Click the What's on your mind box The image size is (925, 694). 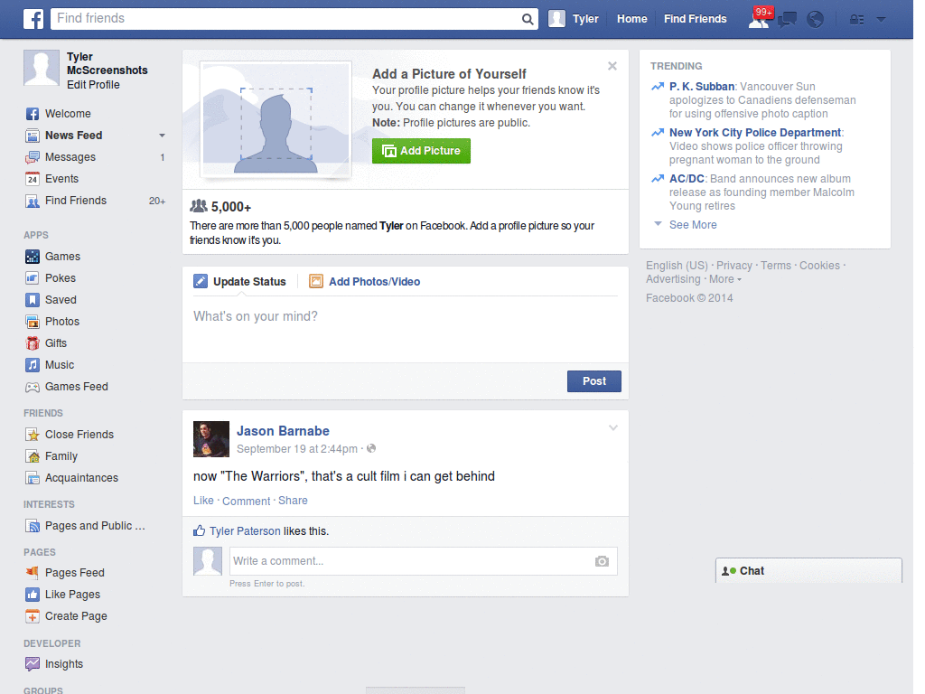[406, 330]
